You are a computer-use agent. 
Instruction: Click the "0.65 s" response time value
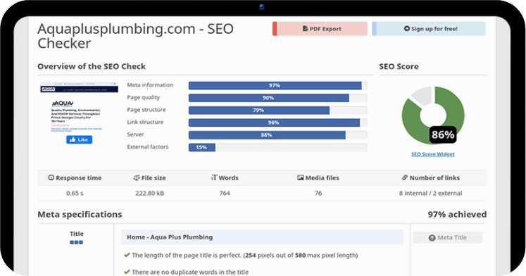tap(75, 193)
